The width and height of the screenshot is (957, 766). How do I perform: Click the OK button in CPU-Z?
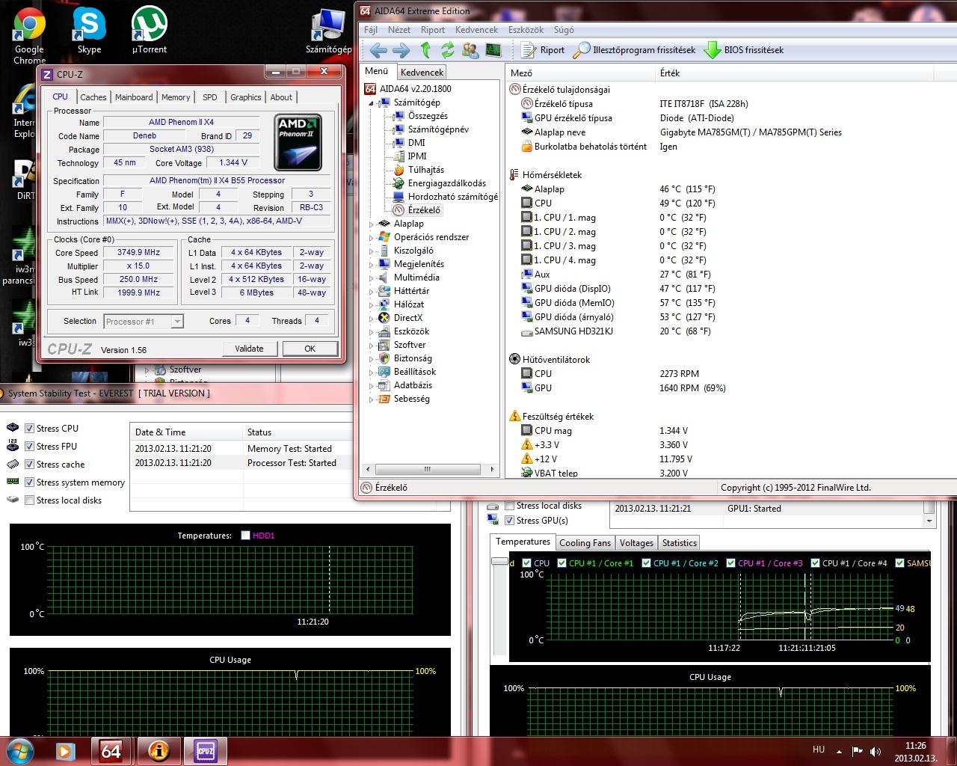[x=310, y=349]
